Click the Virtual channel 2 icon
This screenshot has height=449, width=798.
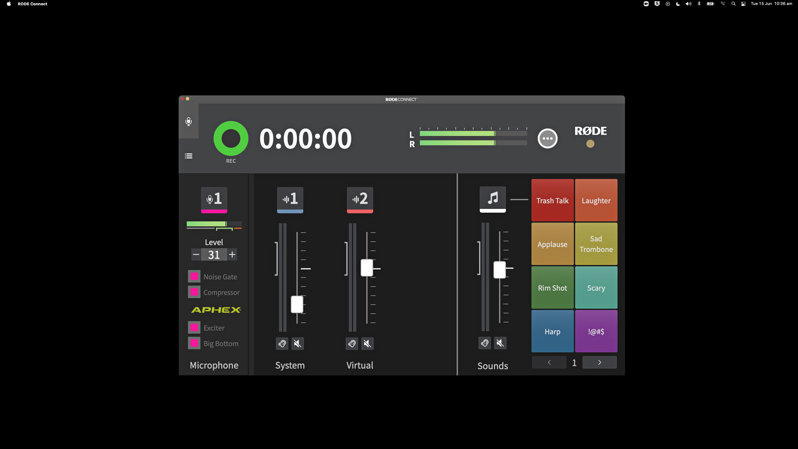click(359, 199)
